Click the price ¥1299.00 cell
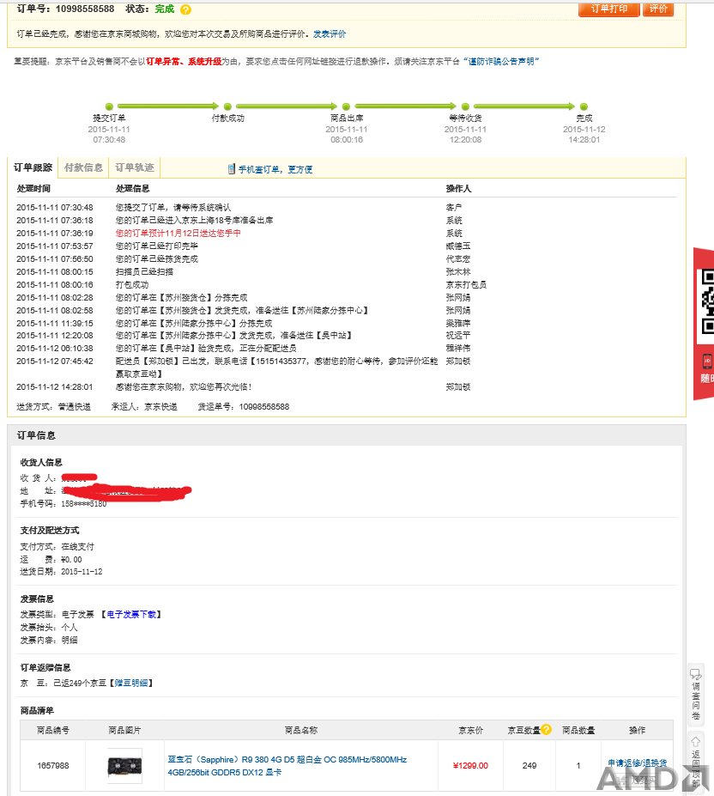714x796 pixels. point(470,766)
